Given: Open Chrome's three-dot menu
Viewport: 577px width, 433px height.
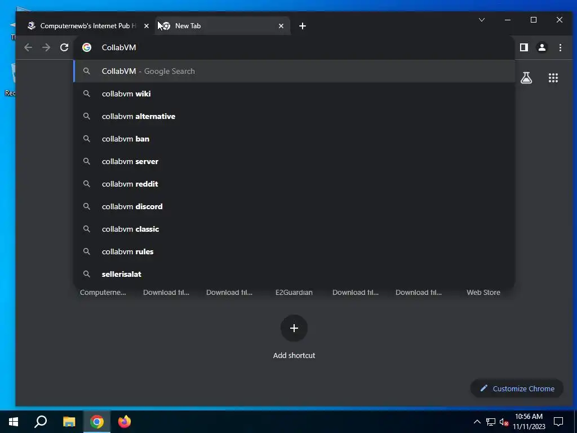Looking at the screenshot, I should coord(560,47).
